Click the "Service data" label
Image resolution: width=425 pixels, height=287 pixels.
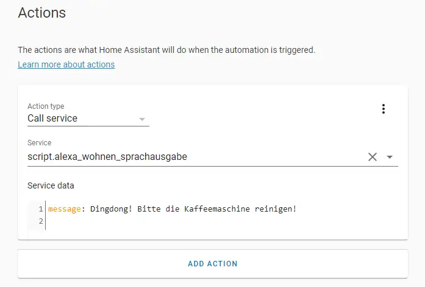tap(51, 185)
